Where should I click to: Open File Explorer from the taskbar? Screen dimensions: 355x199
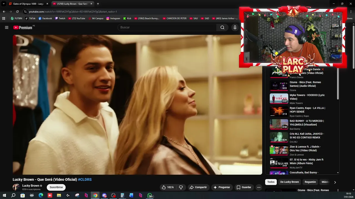[x=59, y=195]
